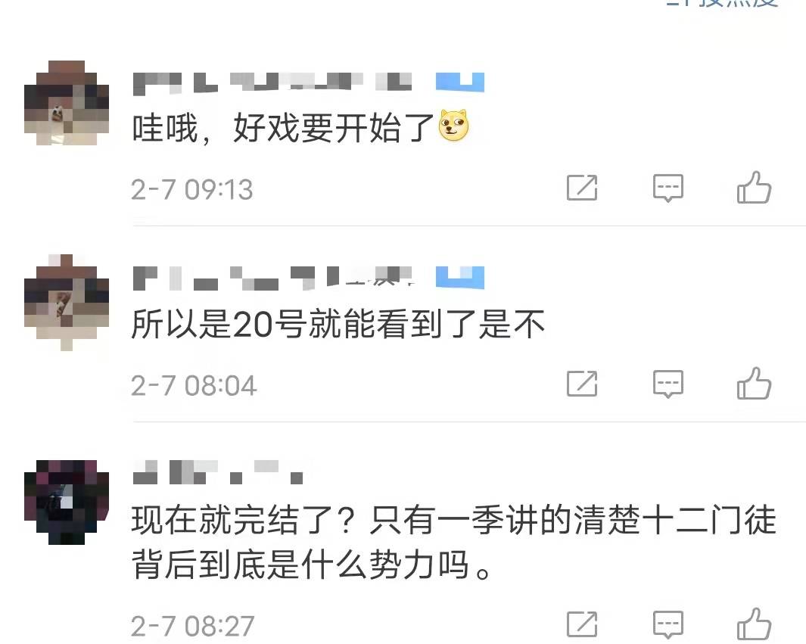Like the 好戏要开始了 comment
Image resolution: width=806 pixels, height=644 pixels.
[754, 187]
